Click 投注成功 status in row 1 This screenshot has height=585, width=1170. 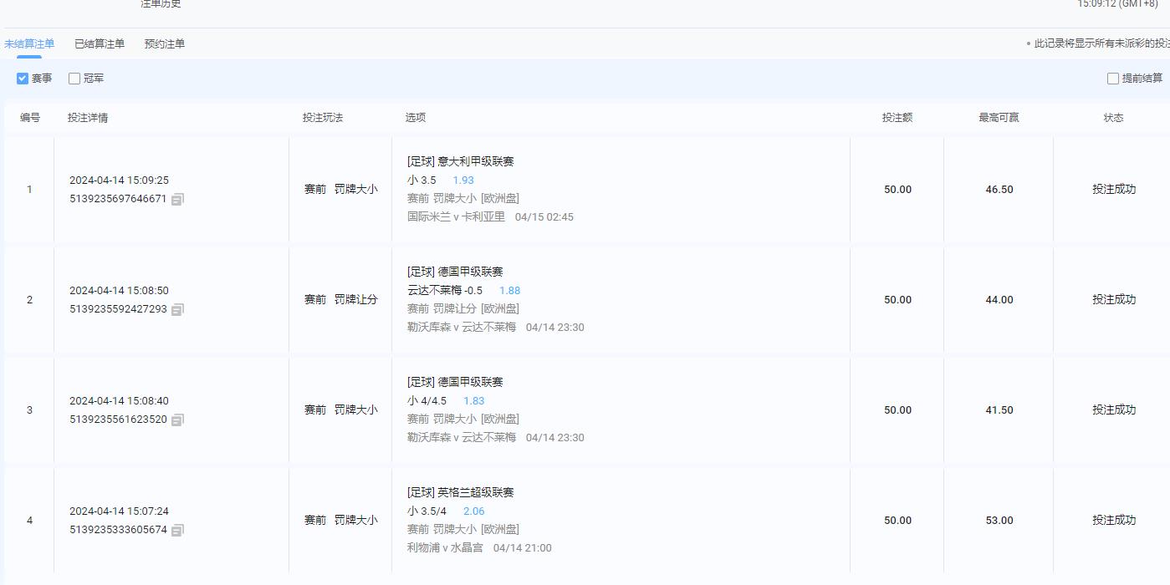(x=1113, y=190)
